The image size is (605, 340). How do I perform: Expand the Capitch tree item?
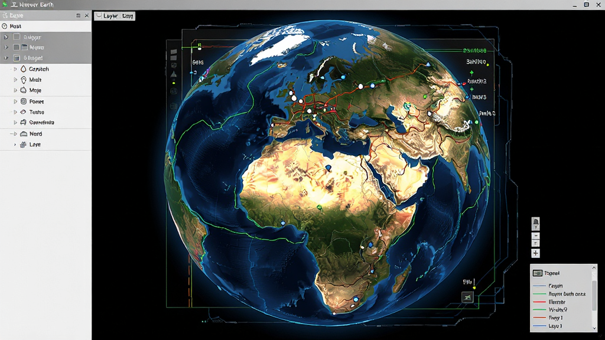pos(15,69)
